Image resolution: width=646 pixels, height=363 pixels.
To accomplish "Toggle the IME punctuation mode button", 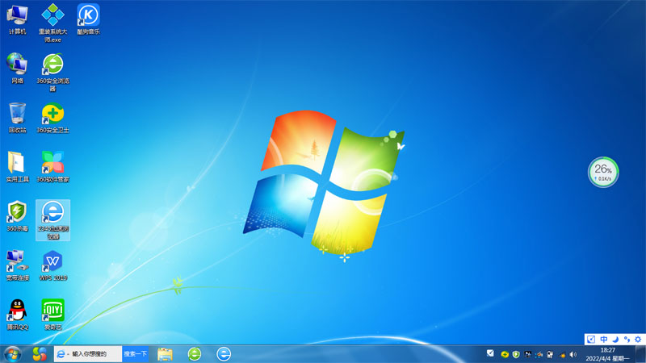I will click(x=627, y=339).
